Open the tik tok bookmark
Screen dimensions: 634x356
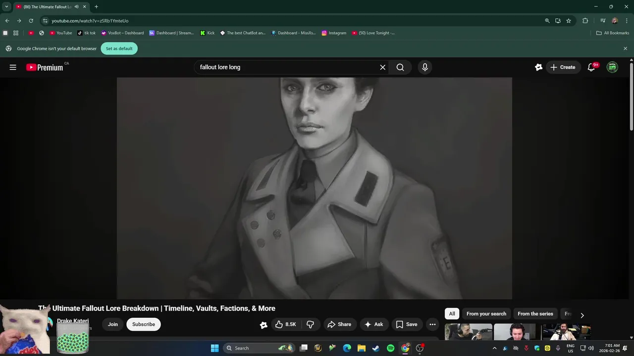click(x=87, y=33)
